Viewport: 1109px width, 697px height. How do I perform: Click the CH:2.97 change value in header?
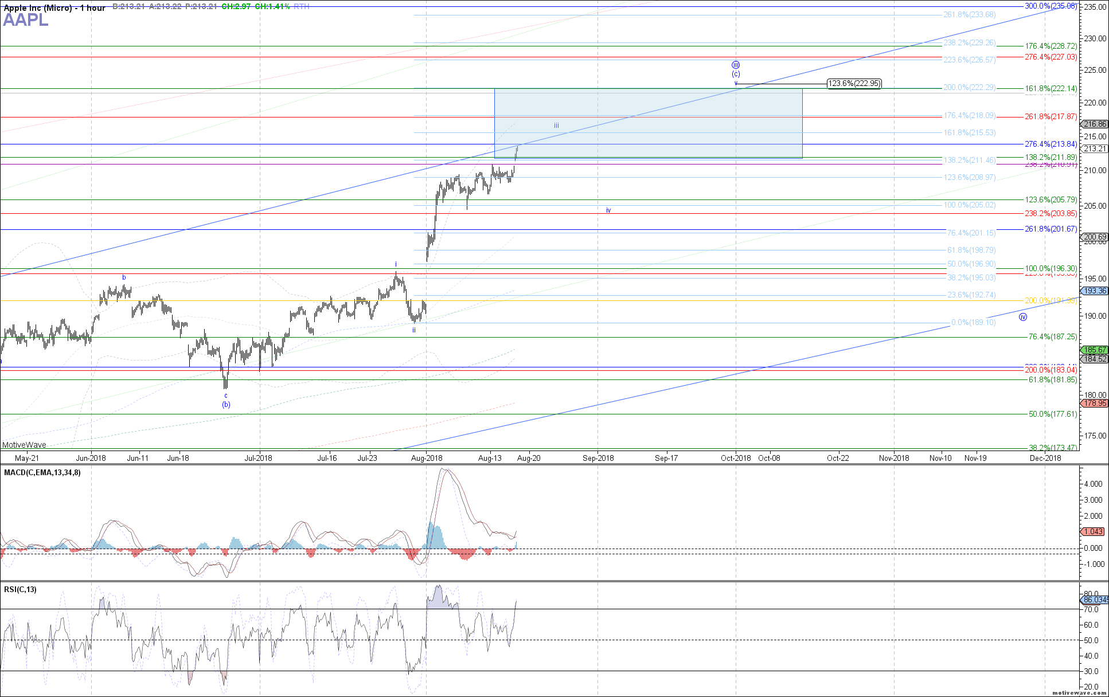coord(236,7)
